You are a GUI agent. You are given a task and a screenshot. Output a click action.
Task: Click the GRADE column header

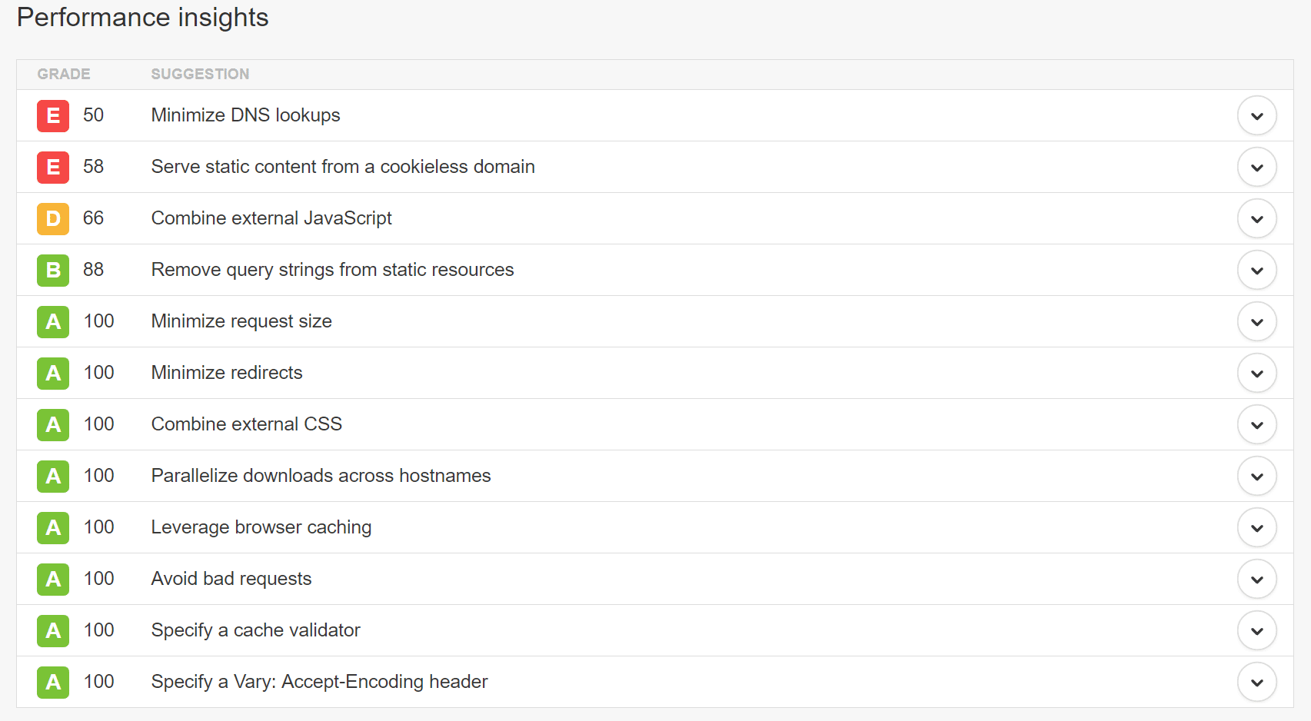64,74
